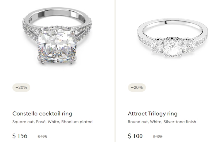Select the −20% badge on Constella ring
Image resolution: width=221 pixels, height=142 pixels.
21,87
